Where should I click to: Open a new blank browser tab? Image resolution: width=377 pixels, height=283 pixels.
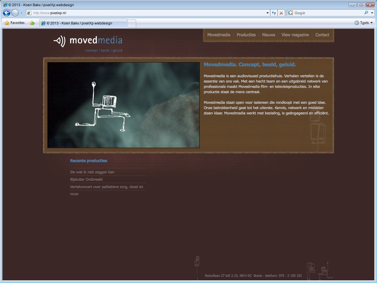pyautogui.click(x=132, y=23)
